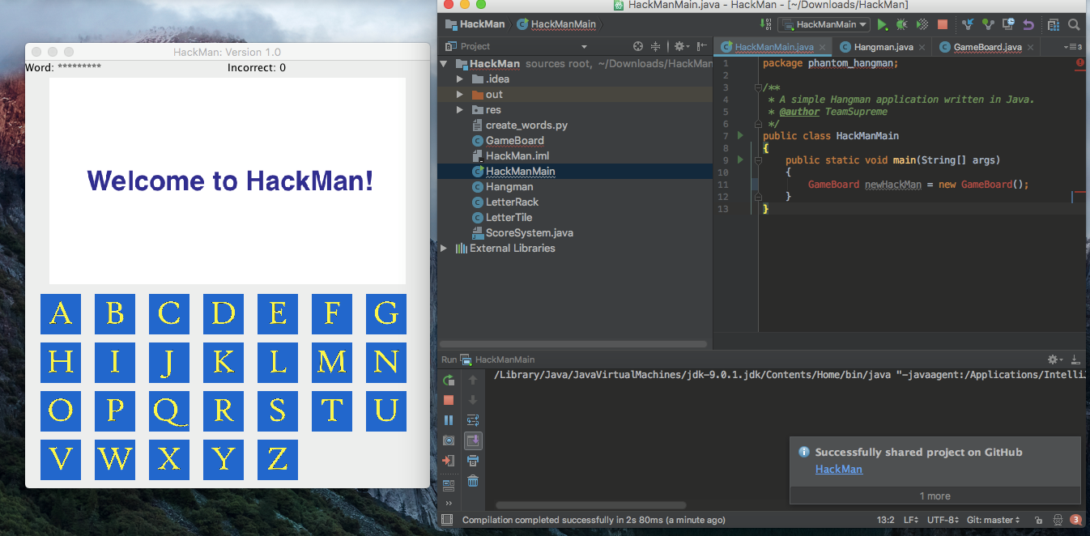This screenshot has width=1090, height=536.
Task: Update project from VCS
Action: coord(967,25)
